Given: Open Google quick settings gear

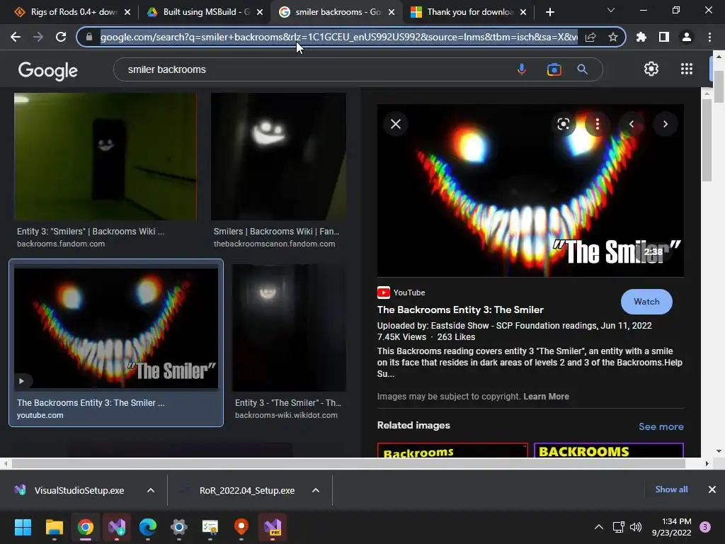Looking at the screenshot, I should click(651, 69).
